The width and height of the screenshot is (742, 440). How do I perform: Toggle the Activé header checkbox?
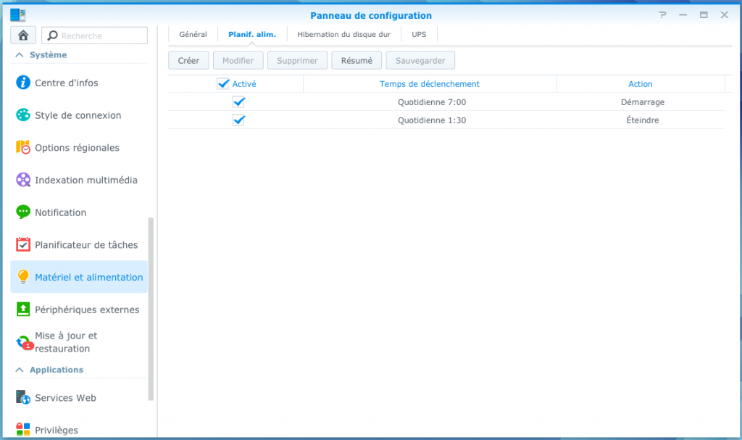[x=223, y=84]
